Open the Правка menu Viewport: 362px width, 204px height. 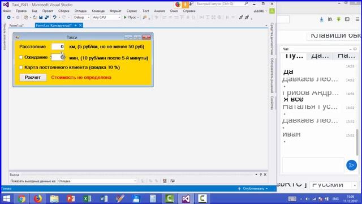point(21,11)
